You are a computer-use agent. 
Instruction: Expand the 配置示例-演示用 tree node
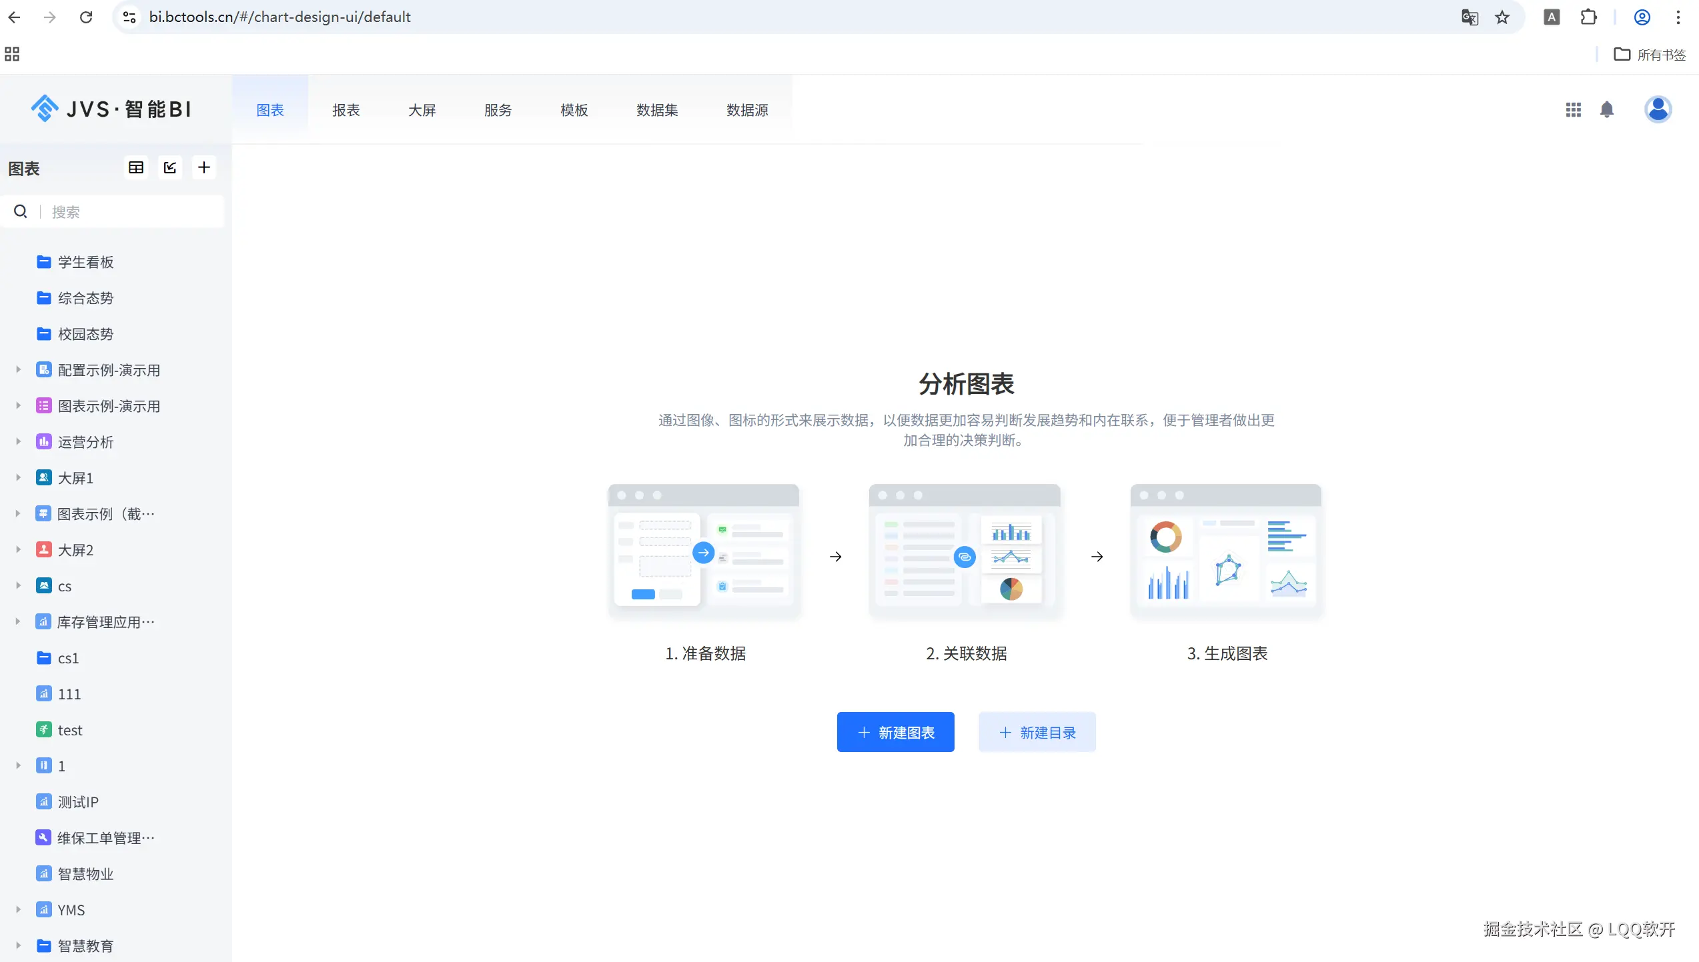(19, 369)
